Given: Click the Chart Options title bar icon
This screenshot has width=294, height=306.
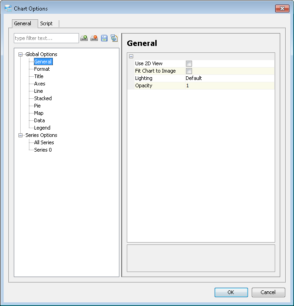Looking at the screenshot, I should click(8, 8).
